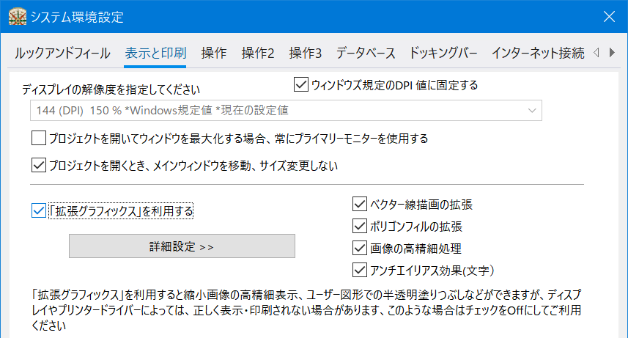Viewport: 628px width, 338px height.
Task: Uncheck ウィンドウズ規定のDPI値に固定する
Action: (300, 85)
